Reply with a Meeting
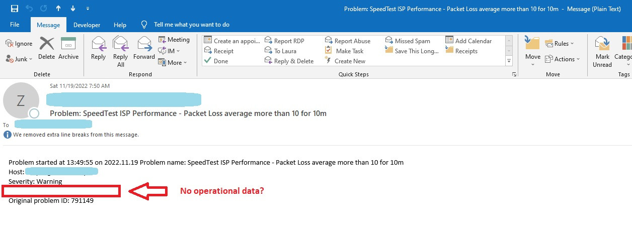The image size is (632, 239). tap(174, 40)
